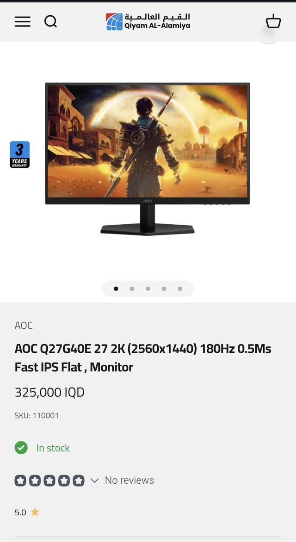Viewport: 296px width, 542px height.
Task: Click the fifth review star icon
Action: point(79,480)
